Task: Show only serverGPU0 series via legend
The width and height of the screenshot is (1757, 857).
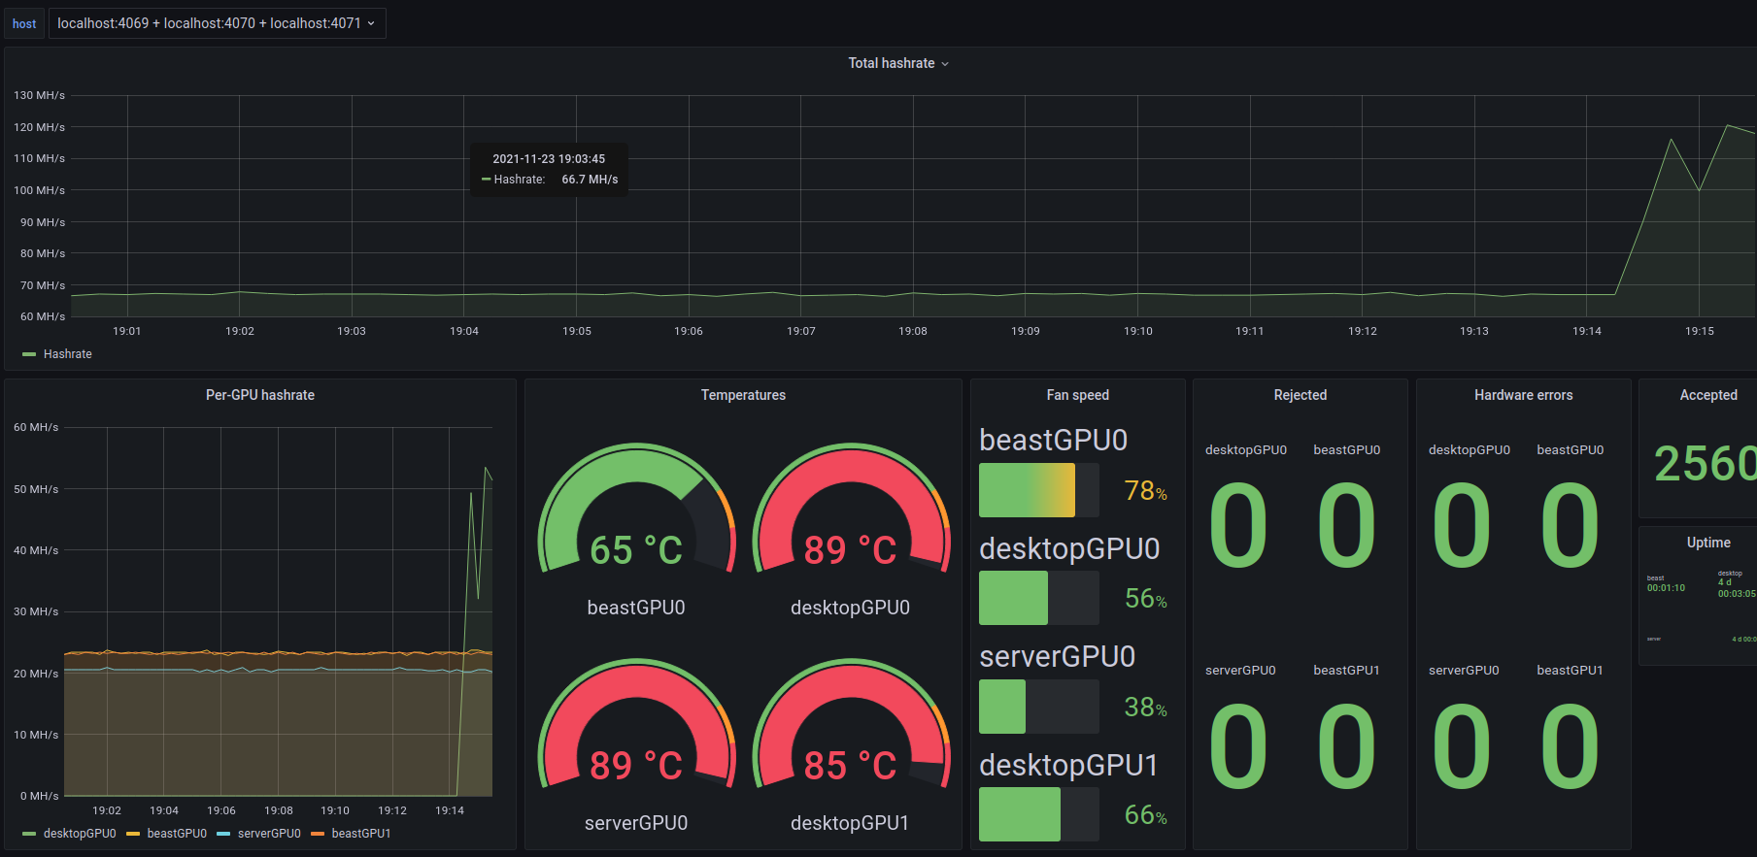Action: coord(269,834)
